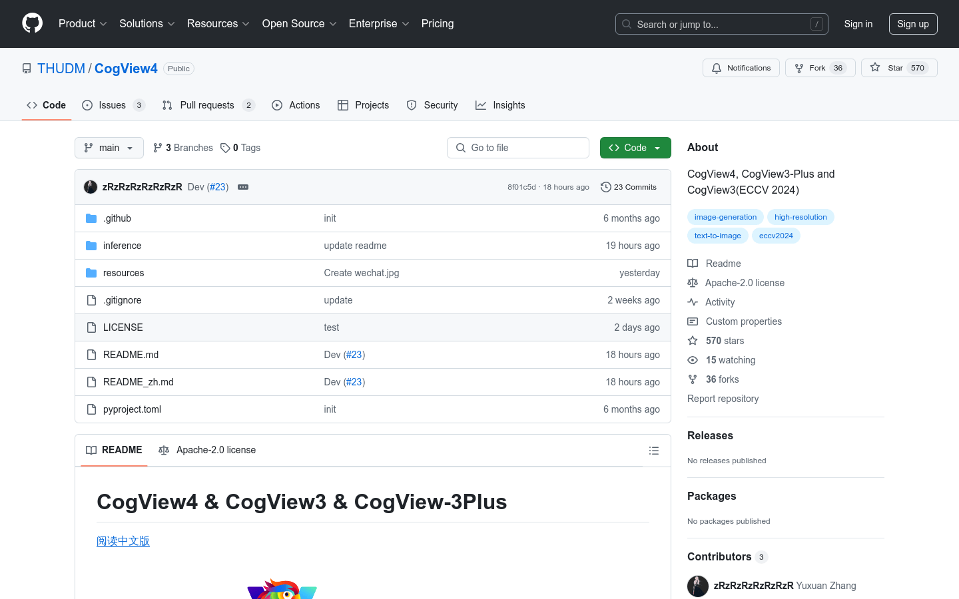Screen dimensions: 959x599
Task: Star the CogView4 repository
Action: [x=899, y=68]
